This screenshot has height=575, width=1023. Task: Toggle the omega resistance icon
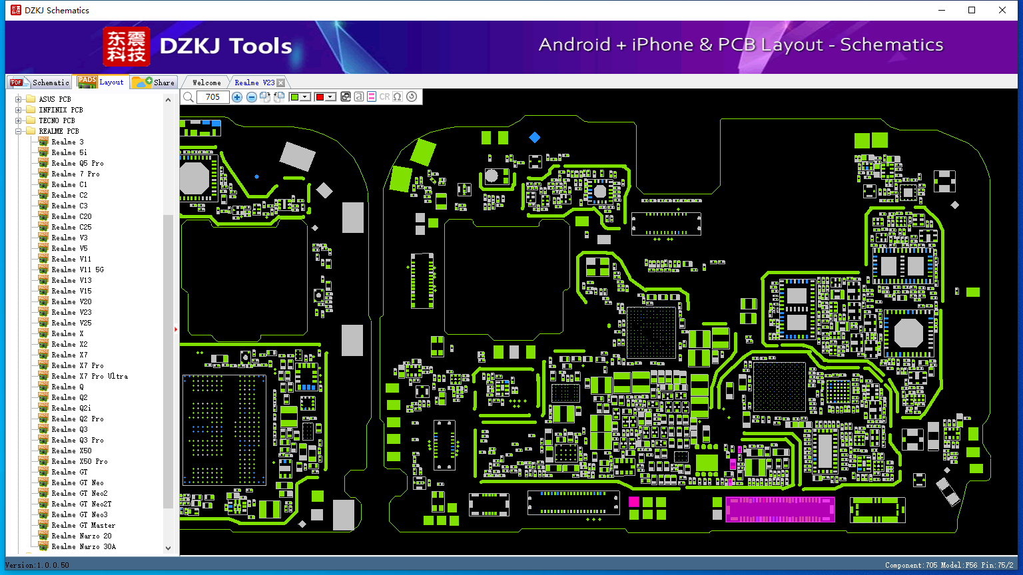pos(398,97)
